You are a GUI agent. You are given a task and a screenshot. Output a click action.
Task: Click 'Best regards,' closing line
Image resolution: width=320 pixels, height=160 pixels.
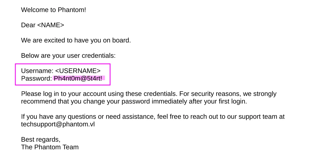pos(41,140)
